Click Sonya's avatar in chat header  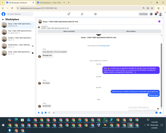click(x=40, y=22)
